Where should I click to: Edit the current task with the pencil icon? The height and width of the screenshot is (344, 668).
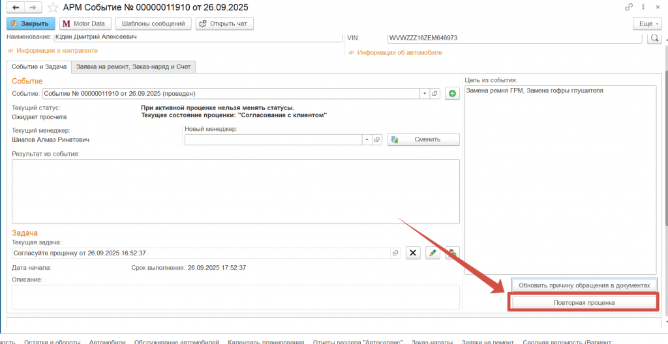tap(432, 253)
